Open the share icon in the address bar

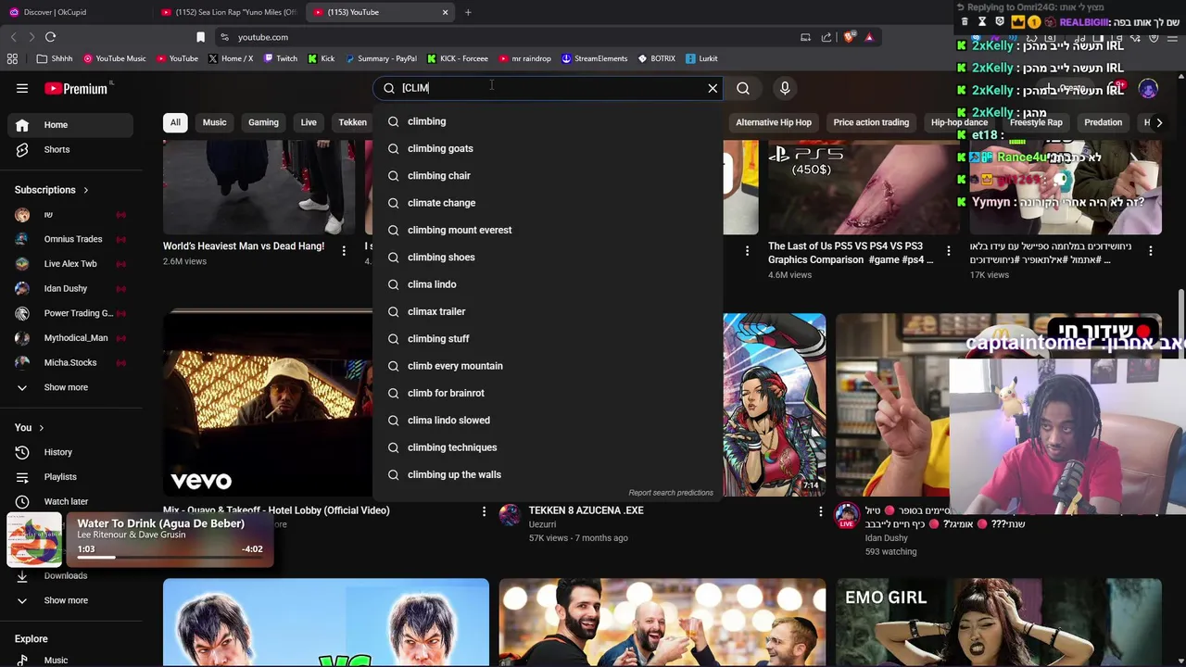[x=826, y=37]
